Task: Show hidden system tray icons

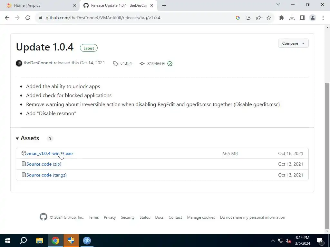Action: pos(273,241)
